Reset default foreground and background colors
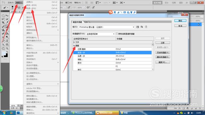This screenshot has width=205, height=115. [2, 57]
